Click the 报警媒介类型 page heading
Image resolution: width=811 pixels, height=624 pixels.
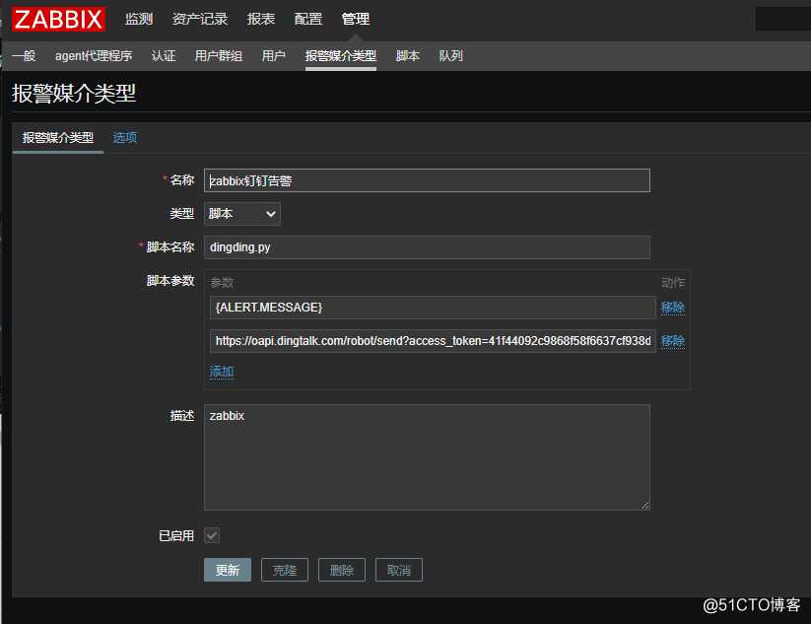[74, 94]
